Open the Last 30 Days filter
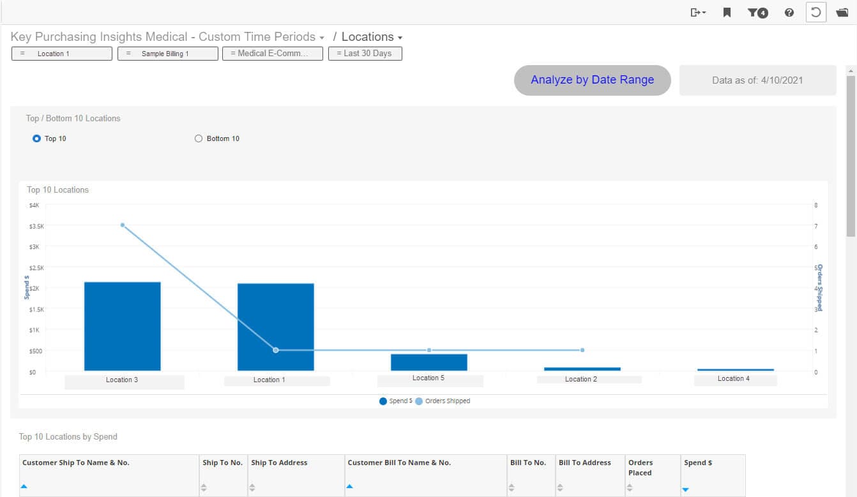857x497 pixels. pos(365,54)
